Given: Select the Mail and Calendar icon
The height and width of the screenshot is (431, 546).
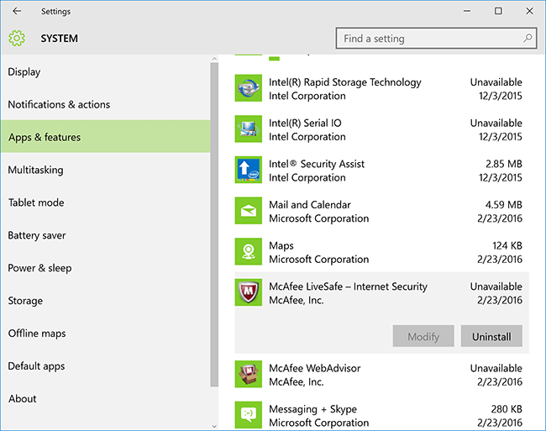Looking at the screenshot, I should coord(249,211).
